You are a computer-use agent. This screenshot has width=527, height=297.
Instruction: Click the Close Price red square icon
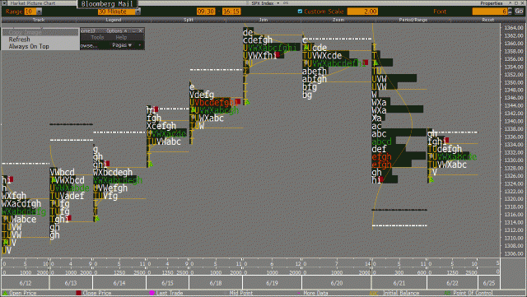coord(78,293)
